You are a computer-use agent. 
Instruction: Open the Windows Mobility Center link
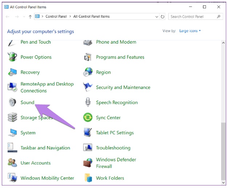(47, 178)
